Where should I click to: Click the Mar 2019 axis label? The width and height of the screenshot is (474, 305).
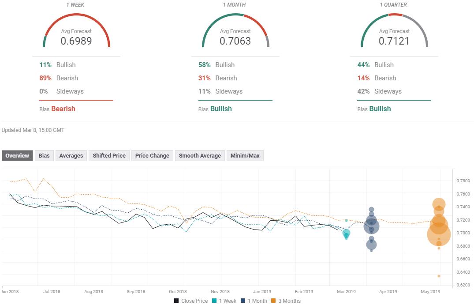point(347,292)
